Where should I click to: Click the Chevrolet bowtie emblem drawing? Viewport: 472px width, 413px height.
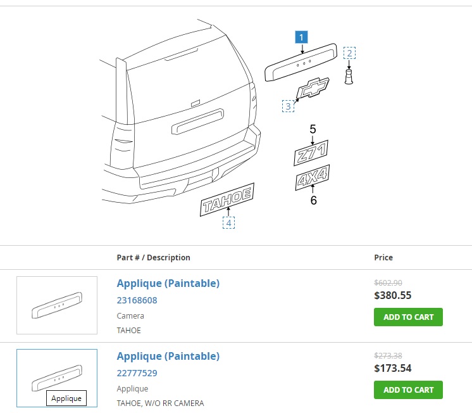pyautogui.click(x=313, y=88)
